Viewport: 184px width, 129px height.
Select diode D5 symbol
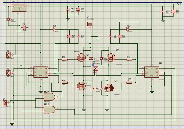(x=54, y=29)
